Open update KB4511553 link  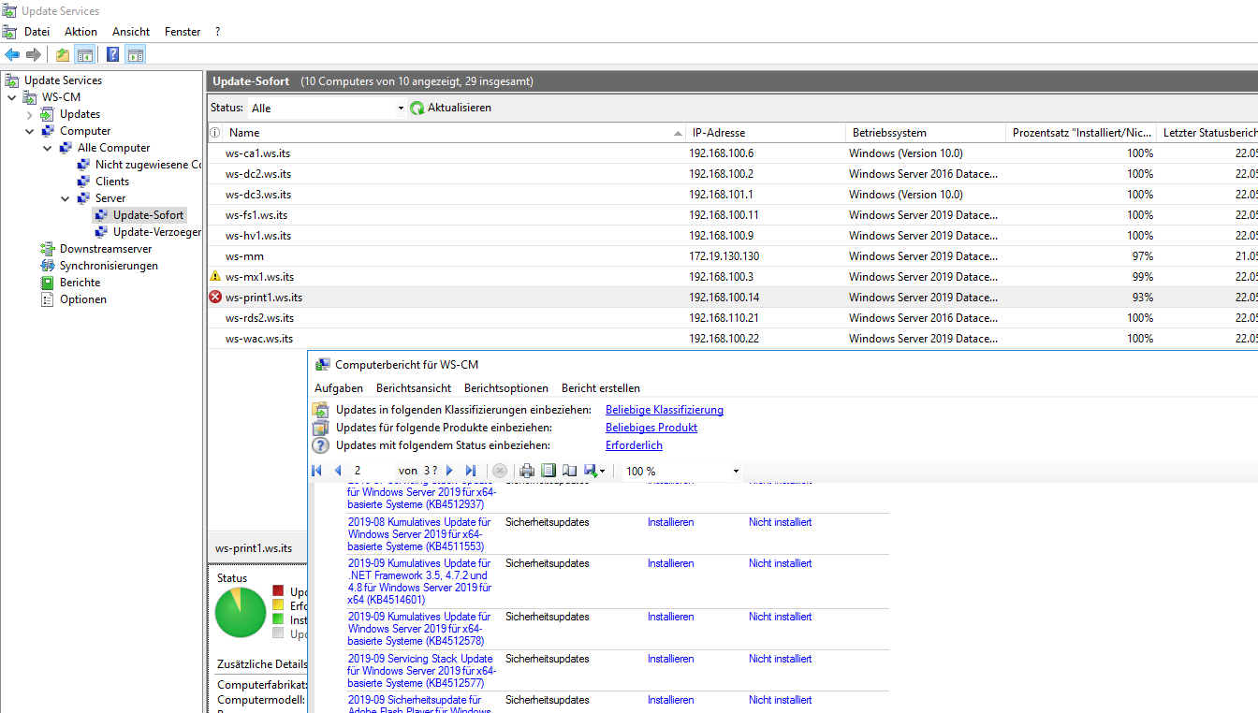coord(421,534)
